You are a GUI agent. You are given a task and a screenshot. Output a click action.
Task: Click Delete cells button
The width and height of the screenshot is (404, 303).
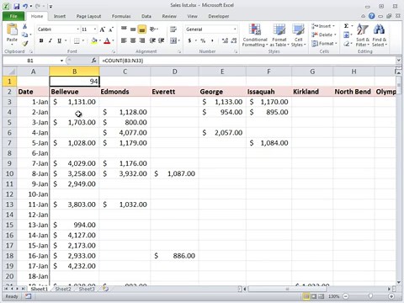(x=324, y=35)
